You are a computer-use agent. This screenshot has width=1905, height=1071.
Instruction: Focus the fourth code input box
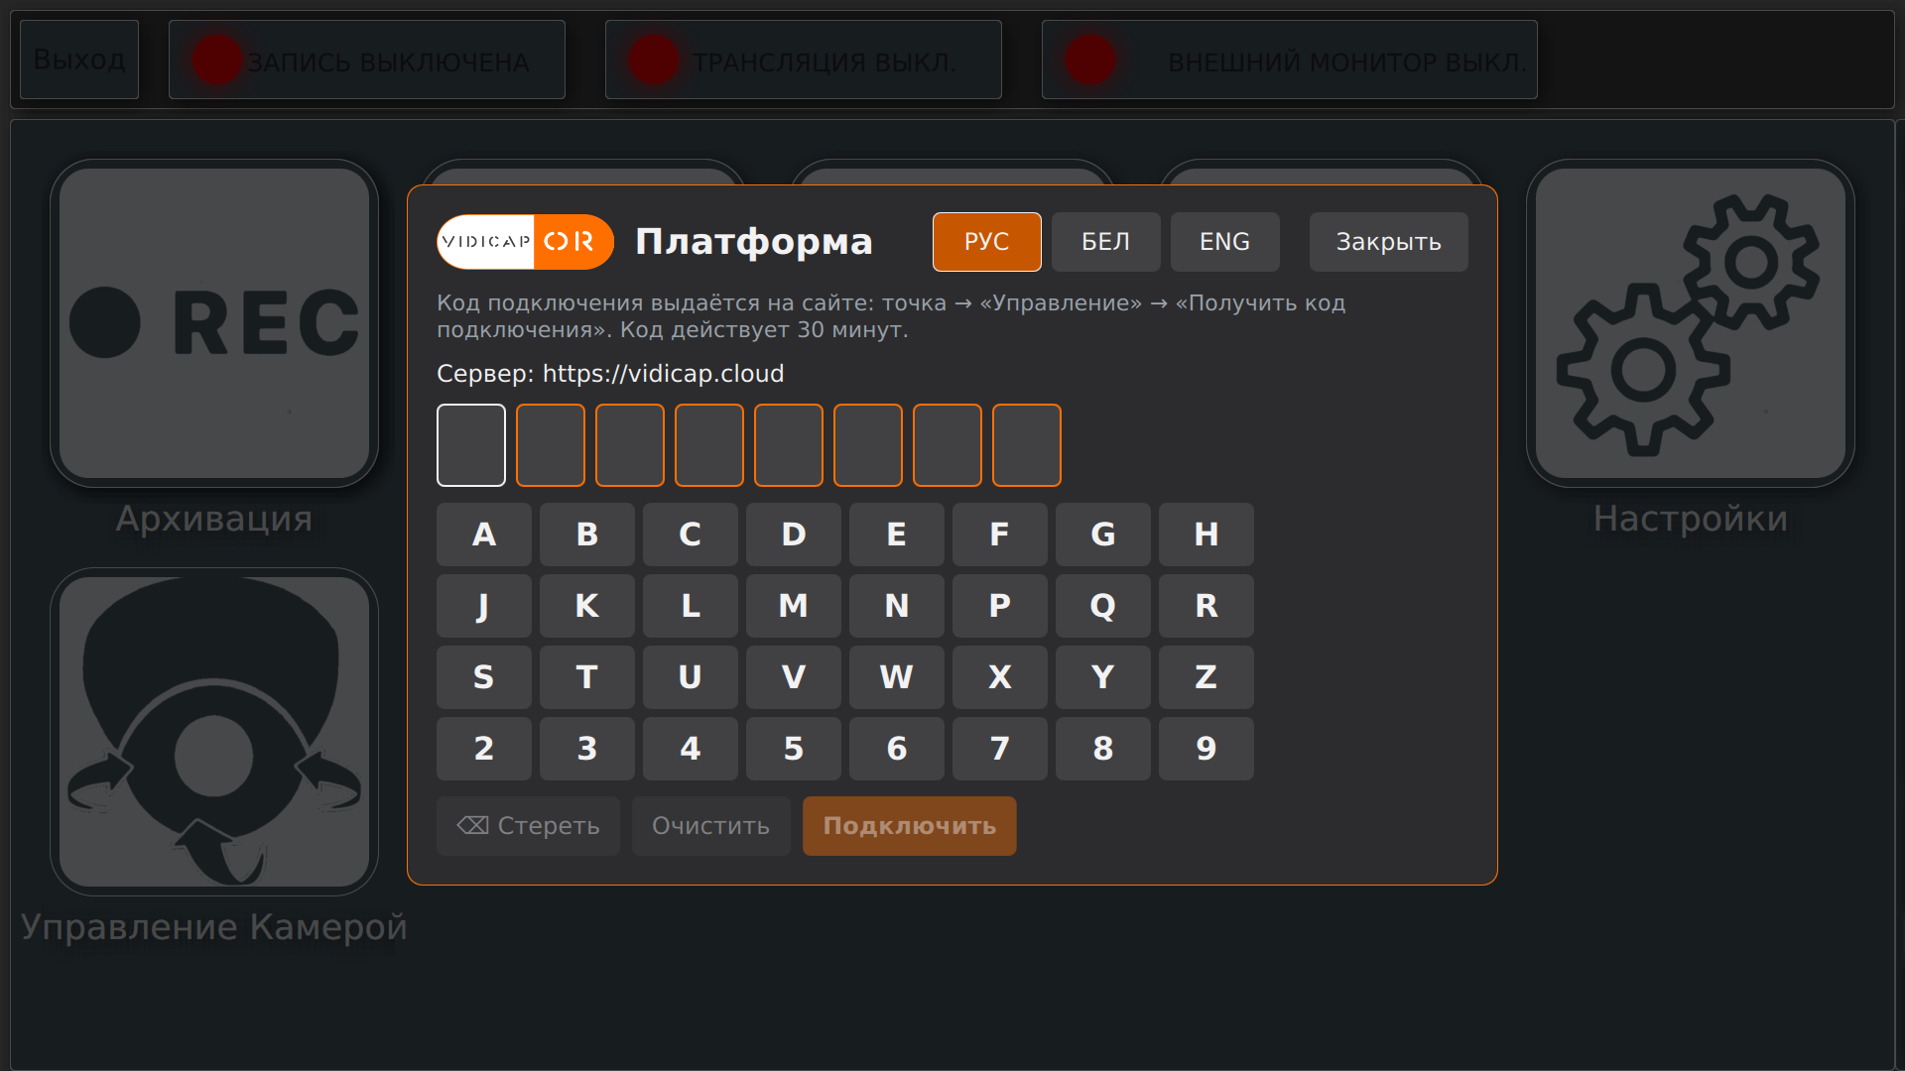pyautogui.click(x=709, y=445)
